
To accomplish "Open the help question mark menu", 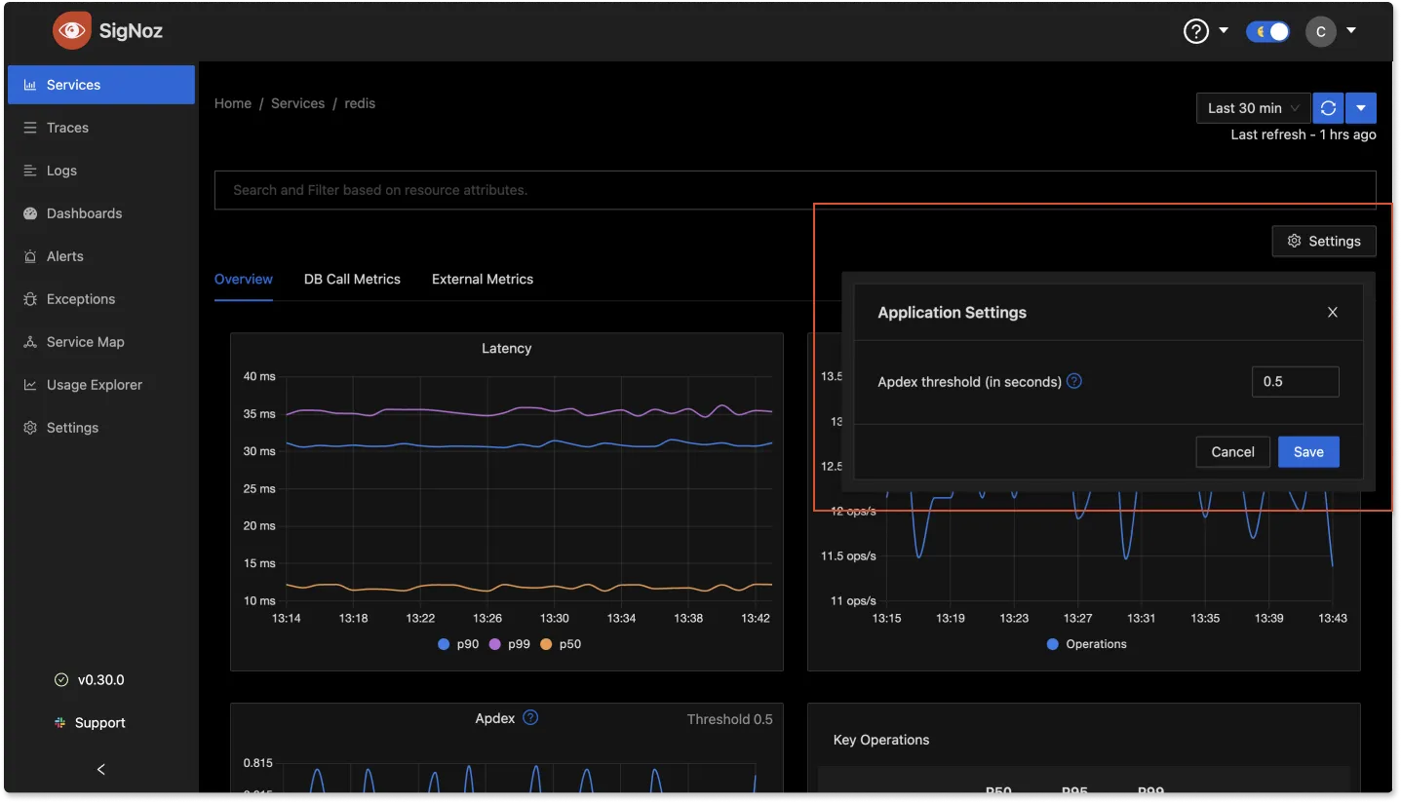I will pos(1196,31).
